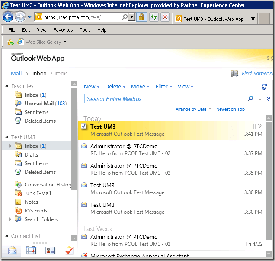Viewport: 275px width, 261px height.
Task: Click the Mail breadcrumb link
Action: (x=16, y=73)
